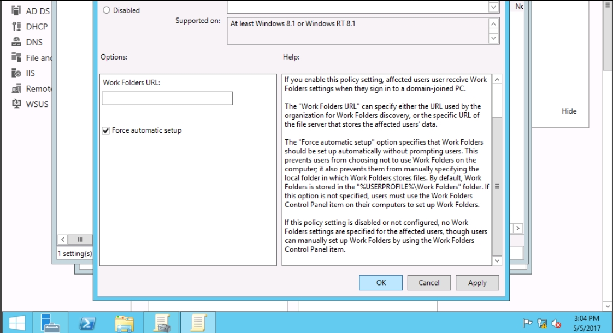This screenshot has width=613, height=333.
Task: Cancel the policy setting dialog
Action: pyautogui.click(x=429, y=283)
